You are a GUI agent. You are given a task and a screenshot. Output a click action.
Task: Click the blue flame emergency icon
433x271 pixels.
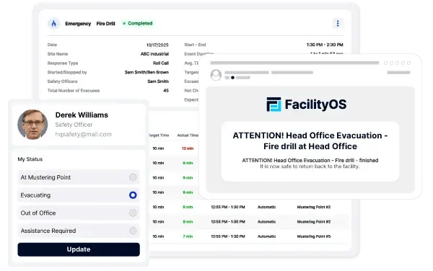coord(54,24)
